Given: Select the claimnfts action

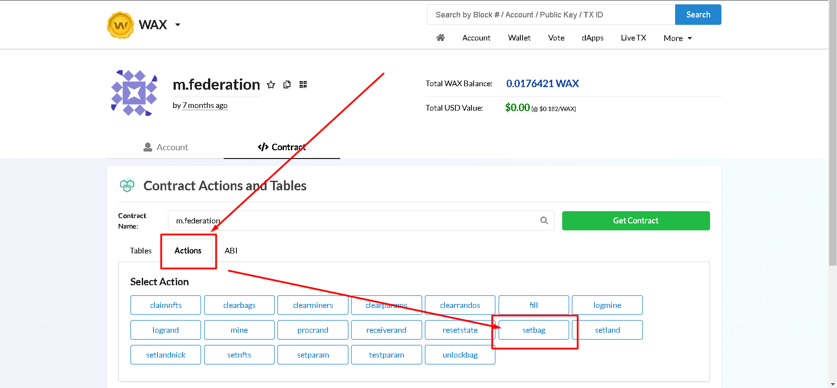Looking at the screenshot, I should (166, 305).
